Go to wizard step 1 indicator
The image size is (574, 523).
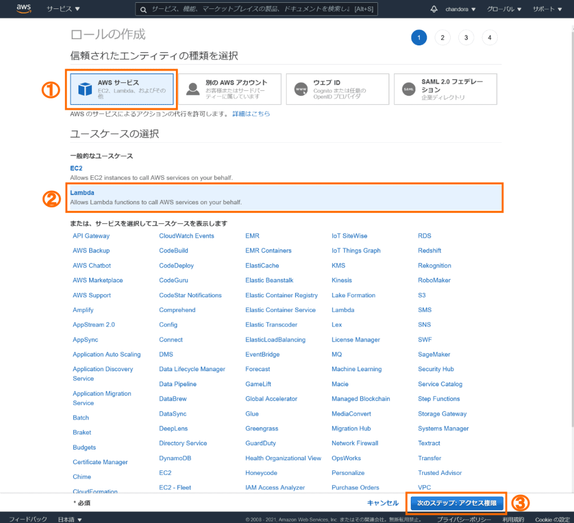(419, 38)
